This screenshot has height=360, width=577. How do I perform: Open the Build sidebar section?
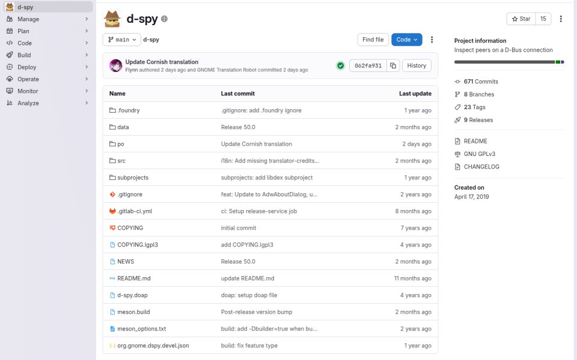coord(48,55)
